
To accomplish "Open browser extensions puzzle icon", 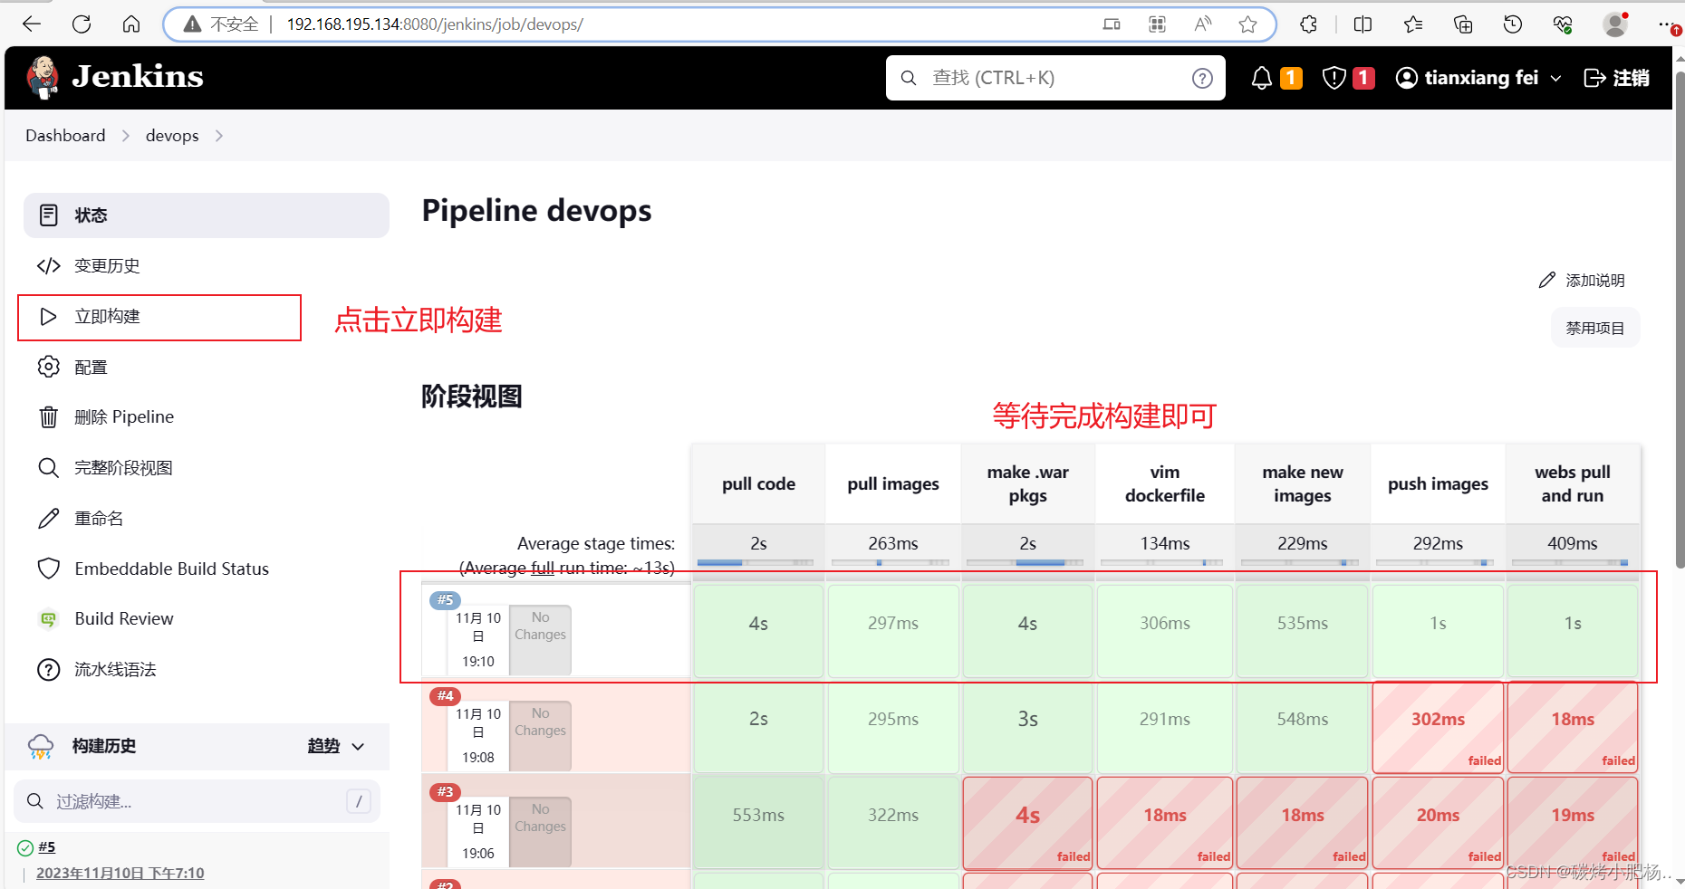I will 1308,24.
